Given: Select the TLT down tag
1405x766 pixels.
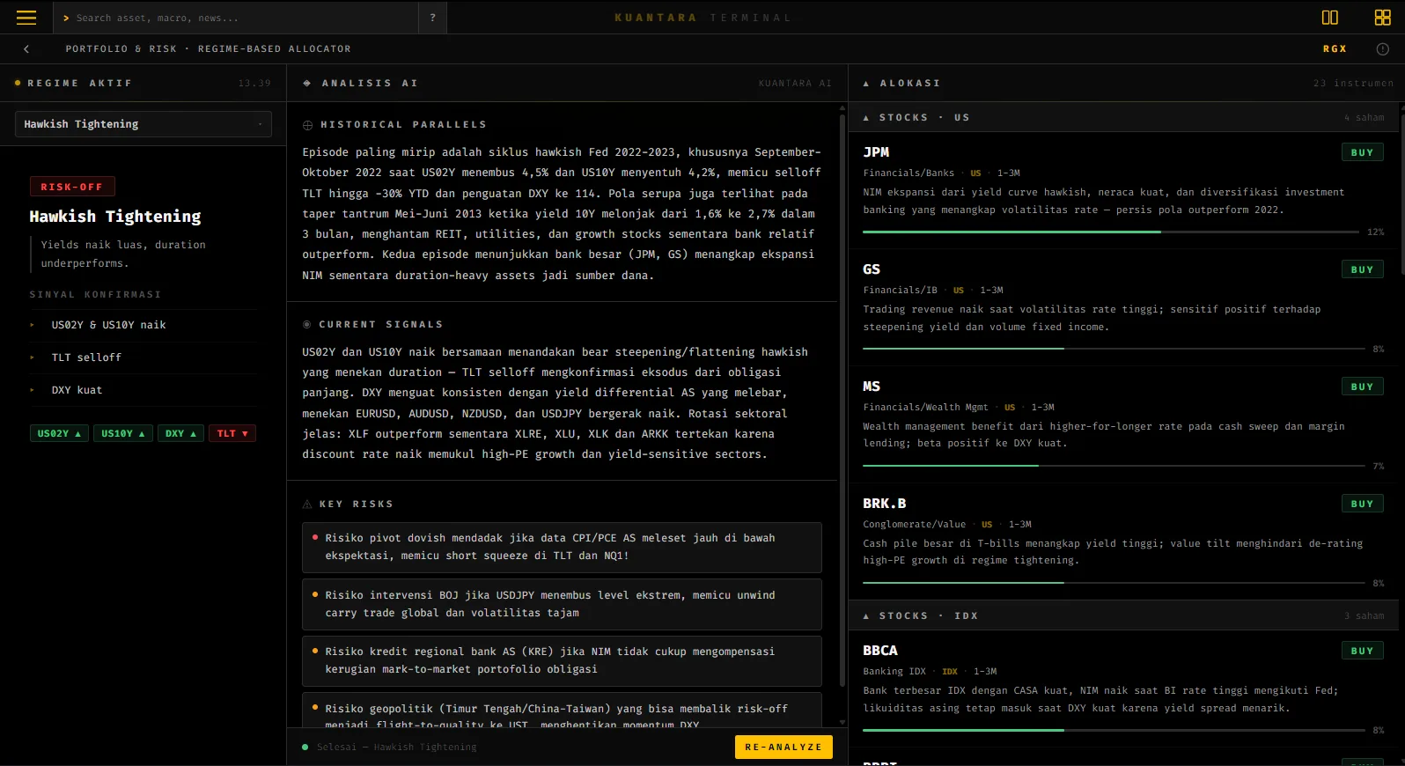Looking at the screenshot, I should click(x=232, y=433).
